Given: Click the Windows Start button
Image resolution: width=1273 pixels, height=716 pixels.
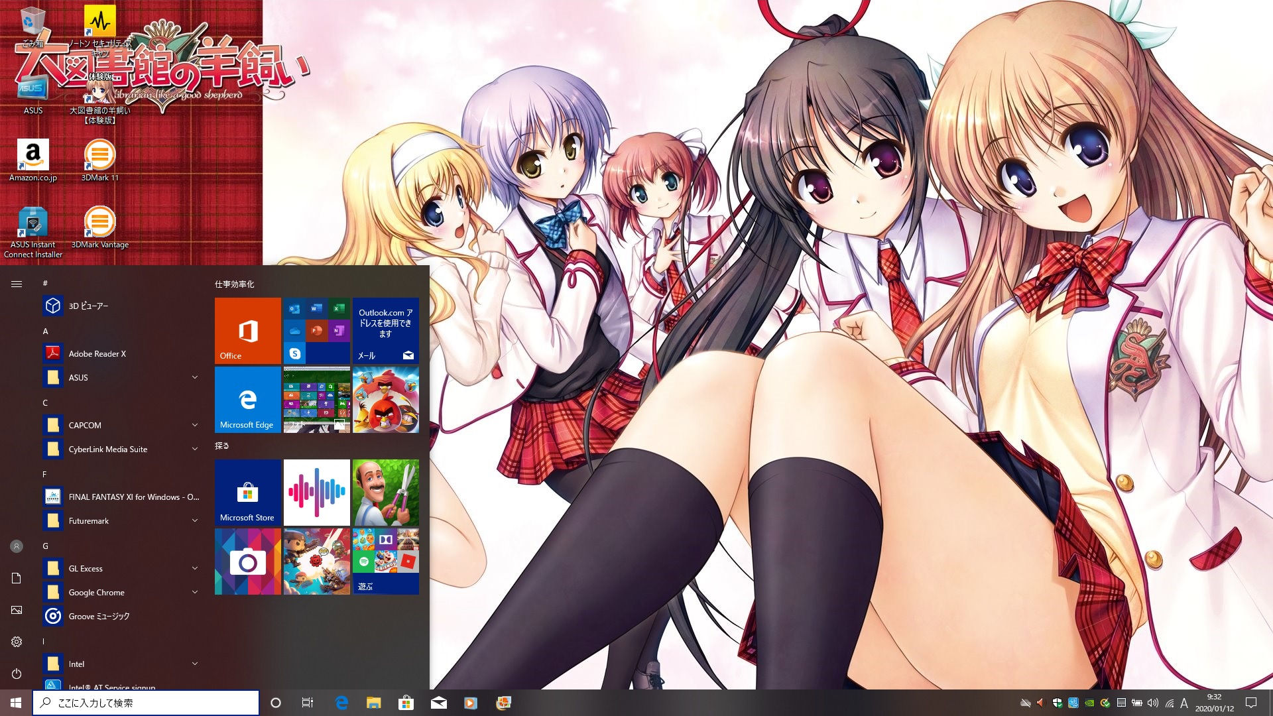Looking at the screenshot, I should [x=16, y=703].
